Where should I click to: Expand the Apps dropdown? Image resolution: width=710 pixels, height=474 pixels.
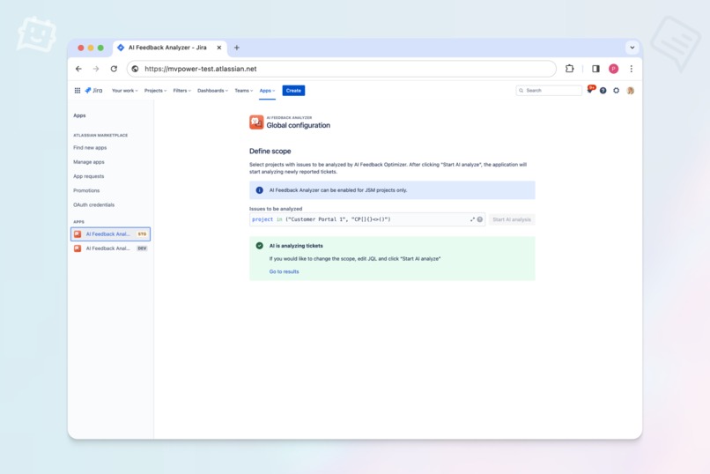[x=267, y=91]
